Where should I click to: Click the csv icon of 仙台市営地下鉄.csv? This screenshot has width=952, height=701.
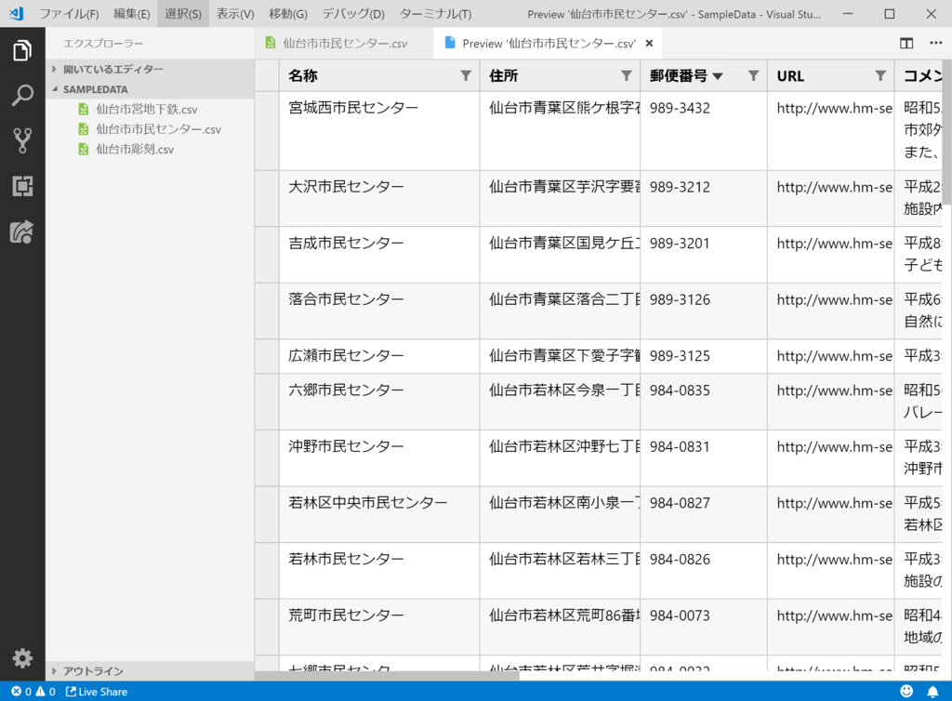[x=83, y=110]
